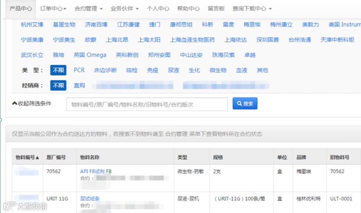Viewport: 361px width, 213px height.
Task: Filter type by 临检
Action: coord(132,70)
